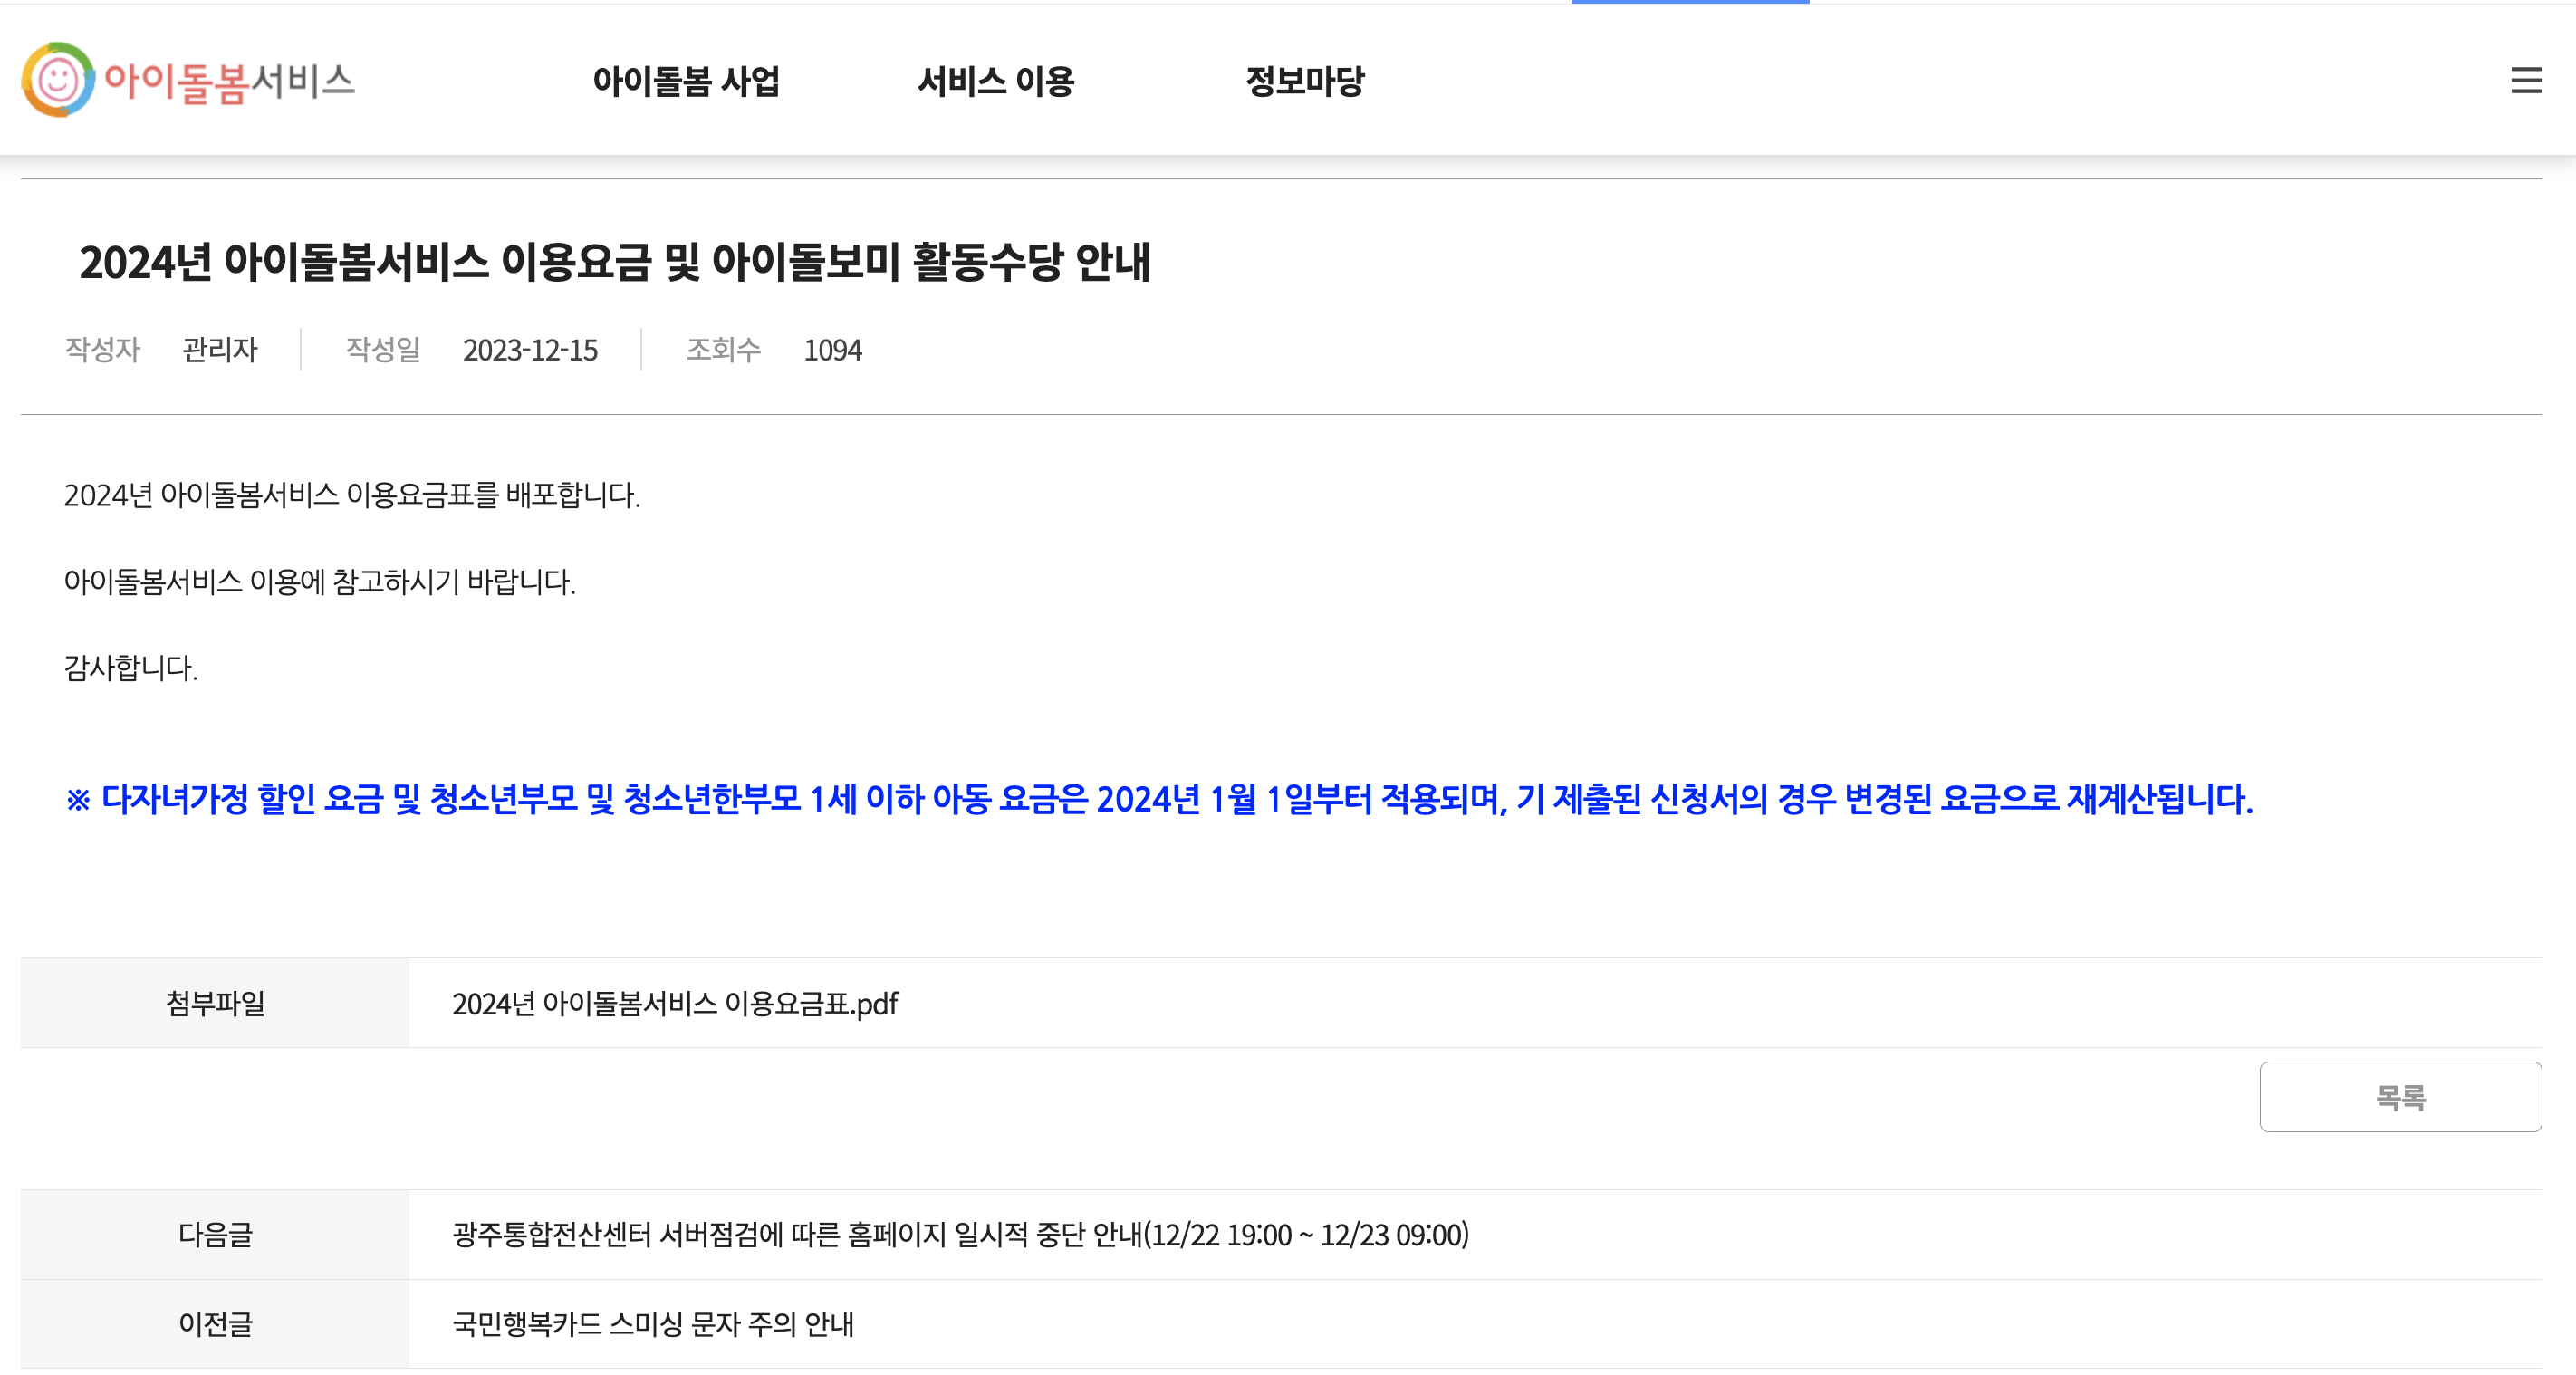Open the 서비스 이용 menu

point(995,81)
